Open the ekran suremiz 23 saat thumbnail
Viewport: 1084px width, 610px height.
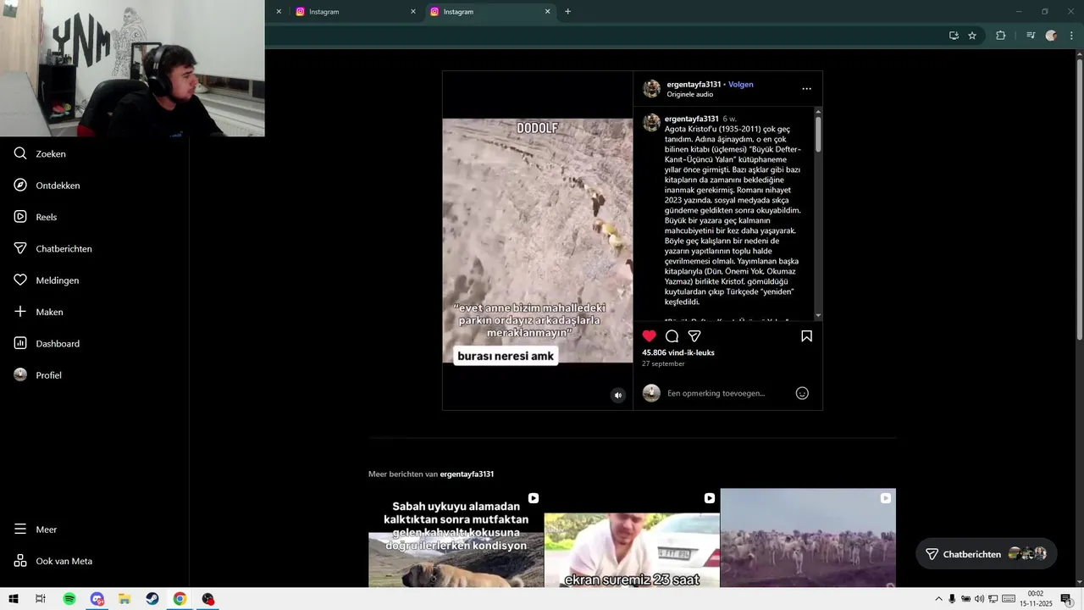pyautogui.click(x=632, y=538)
